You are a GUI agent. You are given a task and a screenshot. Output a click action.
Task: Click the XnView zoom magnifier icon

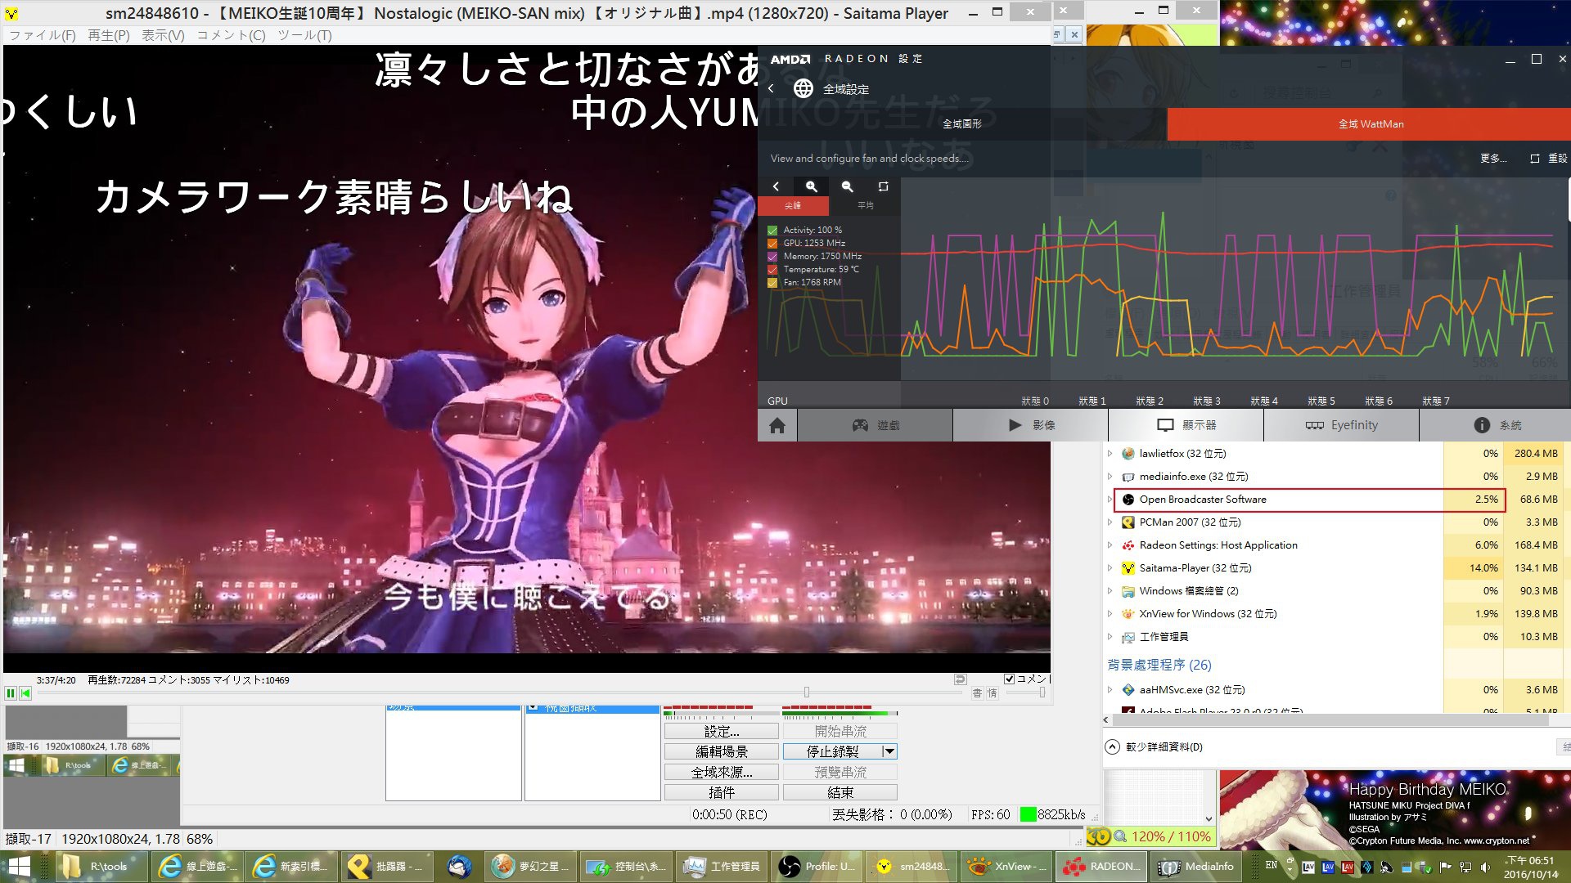pos(1120,836)
